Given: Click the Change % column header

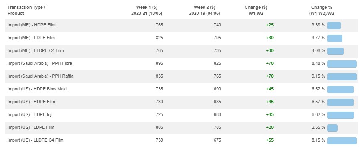Looking at the screenshot, I should [322, 10].
